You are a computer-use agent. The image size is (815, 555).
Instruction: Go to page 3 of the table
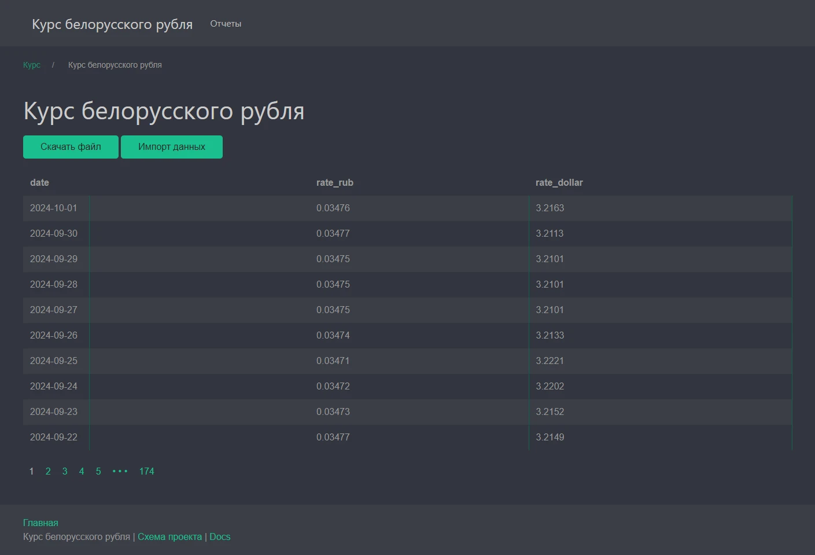(x=65, y=471)
